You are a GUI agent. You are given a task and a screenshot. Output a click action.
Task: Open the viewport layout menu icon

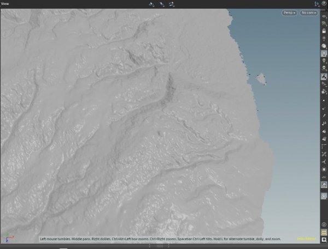[317, 4]
